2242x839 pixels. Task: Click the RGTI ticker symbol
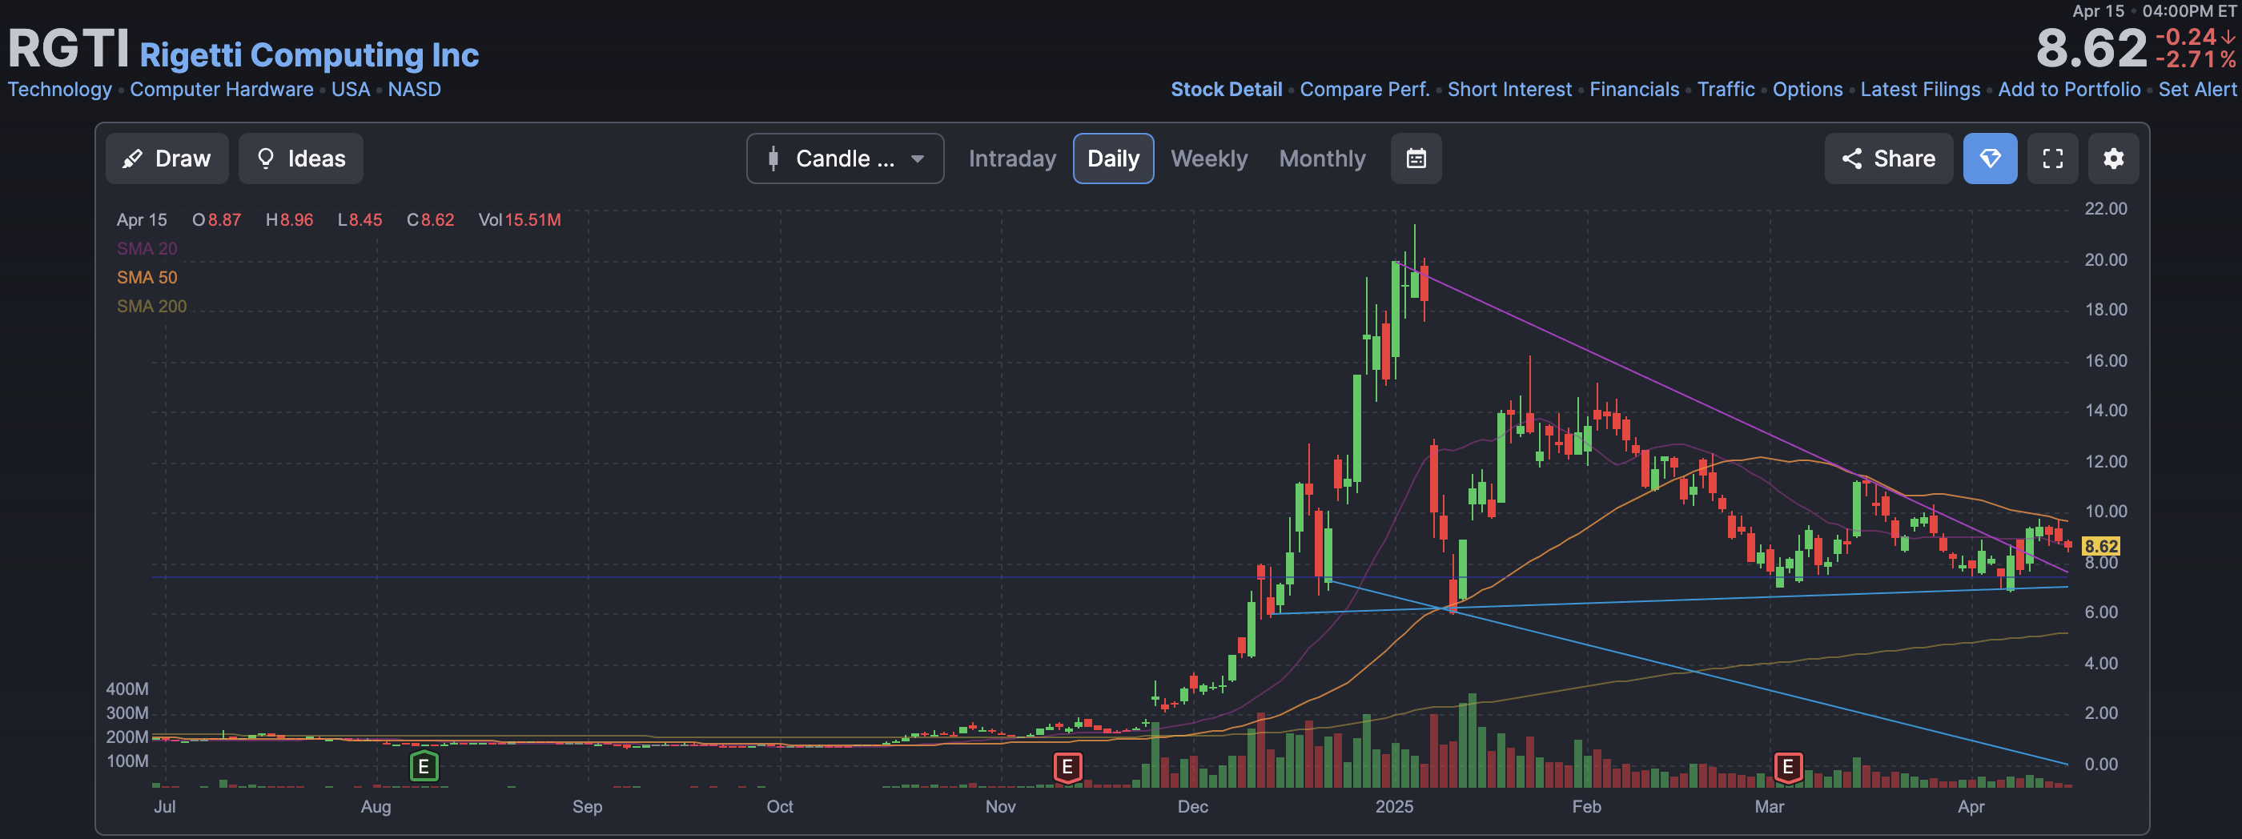click(x=69, y=49)
